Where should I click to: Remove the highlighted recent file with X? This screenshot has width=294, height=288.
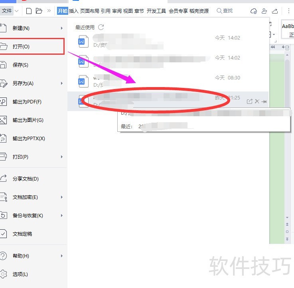257,101
